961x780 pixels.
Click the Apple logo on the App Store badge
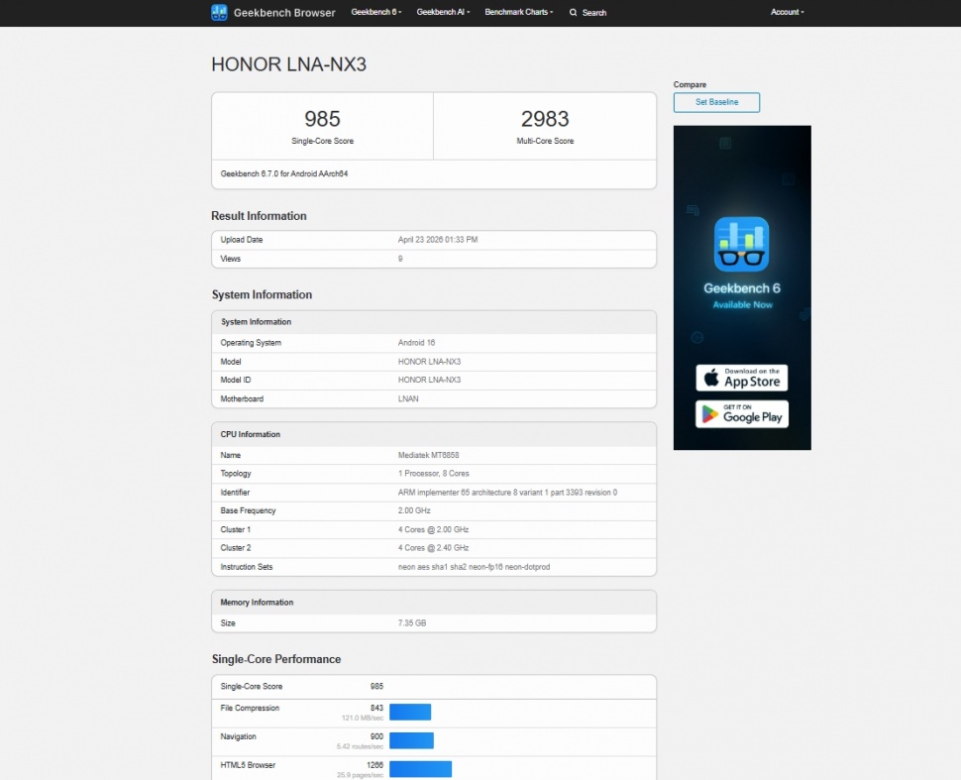click(x=709, y=378)
